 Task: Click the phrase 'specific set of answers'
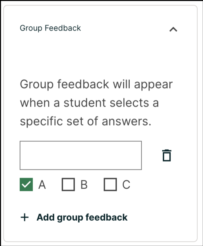(85, 122)
